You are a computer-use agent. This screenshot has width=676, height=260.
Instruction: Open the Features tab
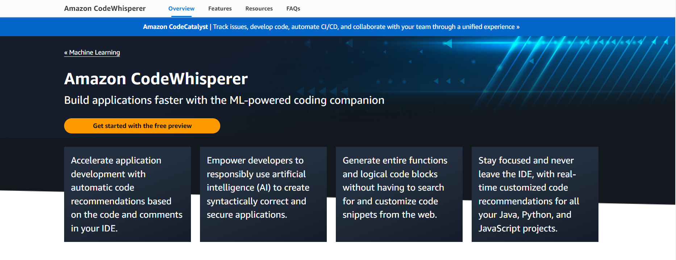tap(220, 8)
